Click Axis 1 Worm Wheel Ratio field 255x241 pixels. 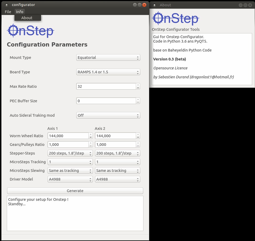68,136
